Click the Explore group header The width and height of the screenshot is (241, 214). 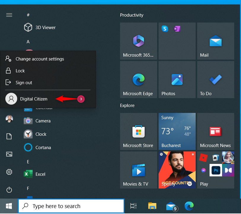[x=127, y=106]
